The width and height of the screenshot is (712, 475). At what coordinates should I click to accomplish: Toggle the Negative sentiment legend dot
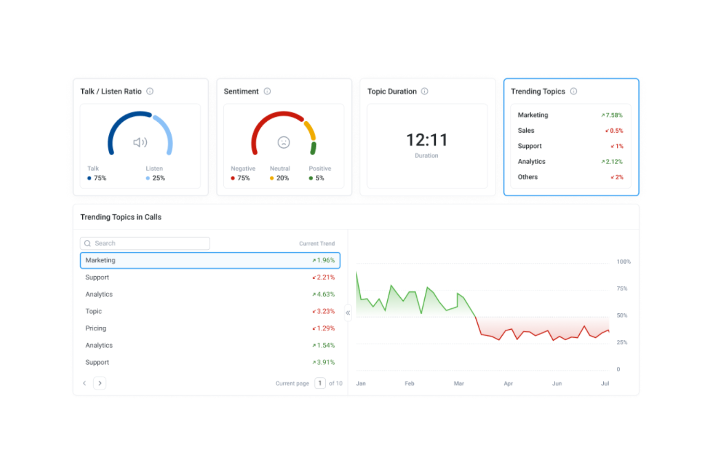coord(232,178)
